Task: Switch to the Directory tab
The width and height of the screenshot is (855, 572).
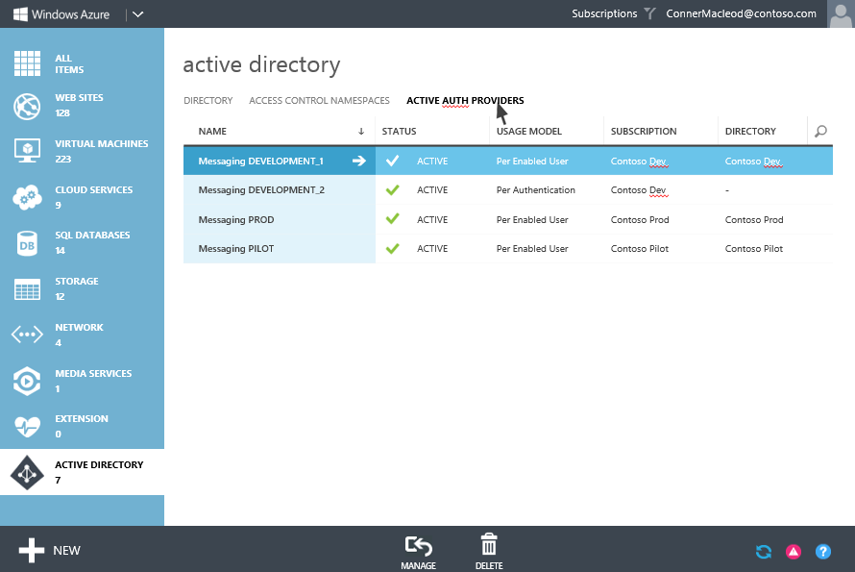Action: pos(207,100)
